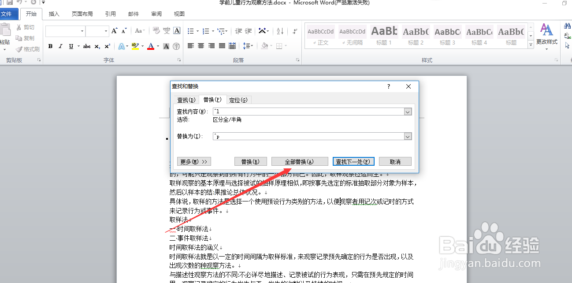Click the Enclose Characters icon

[x=176, y=46]
